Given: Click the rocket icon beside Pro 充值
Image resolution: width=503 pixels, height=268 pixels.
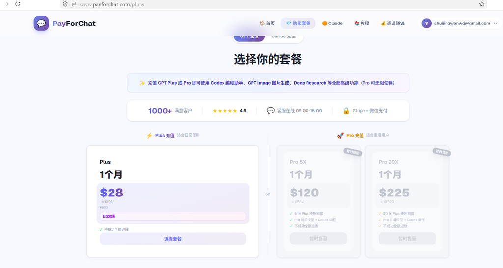Looking at the screenshot, I should pyautogui.click(x=340, y=136).
